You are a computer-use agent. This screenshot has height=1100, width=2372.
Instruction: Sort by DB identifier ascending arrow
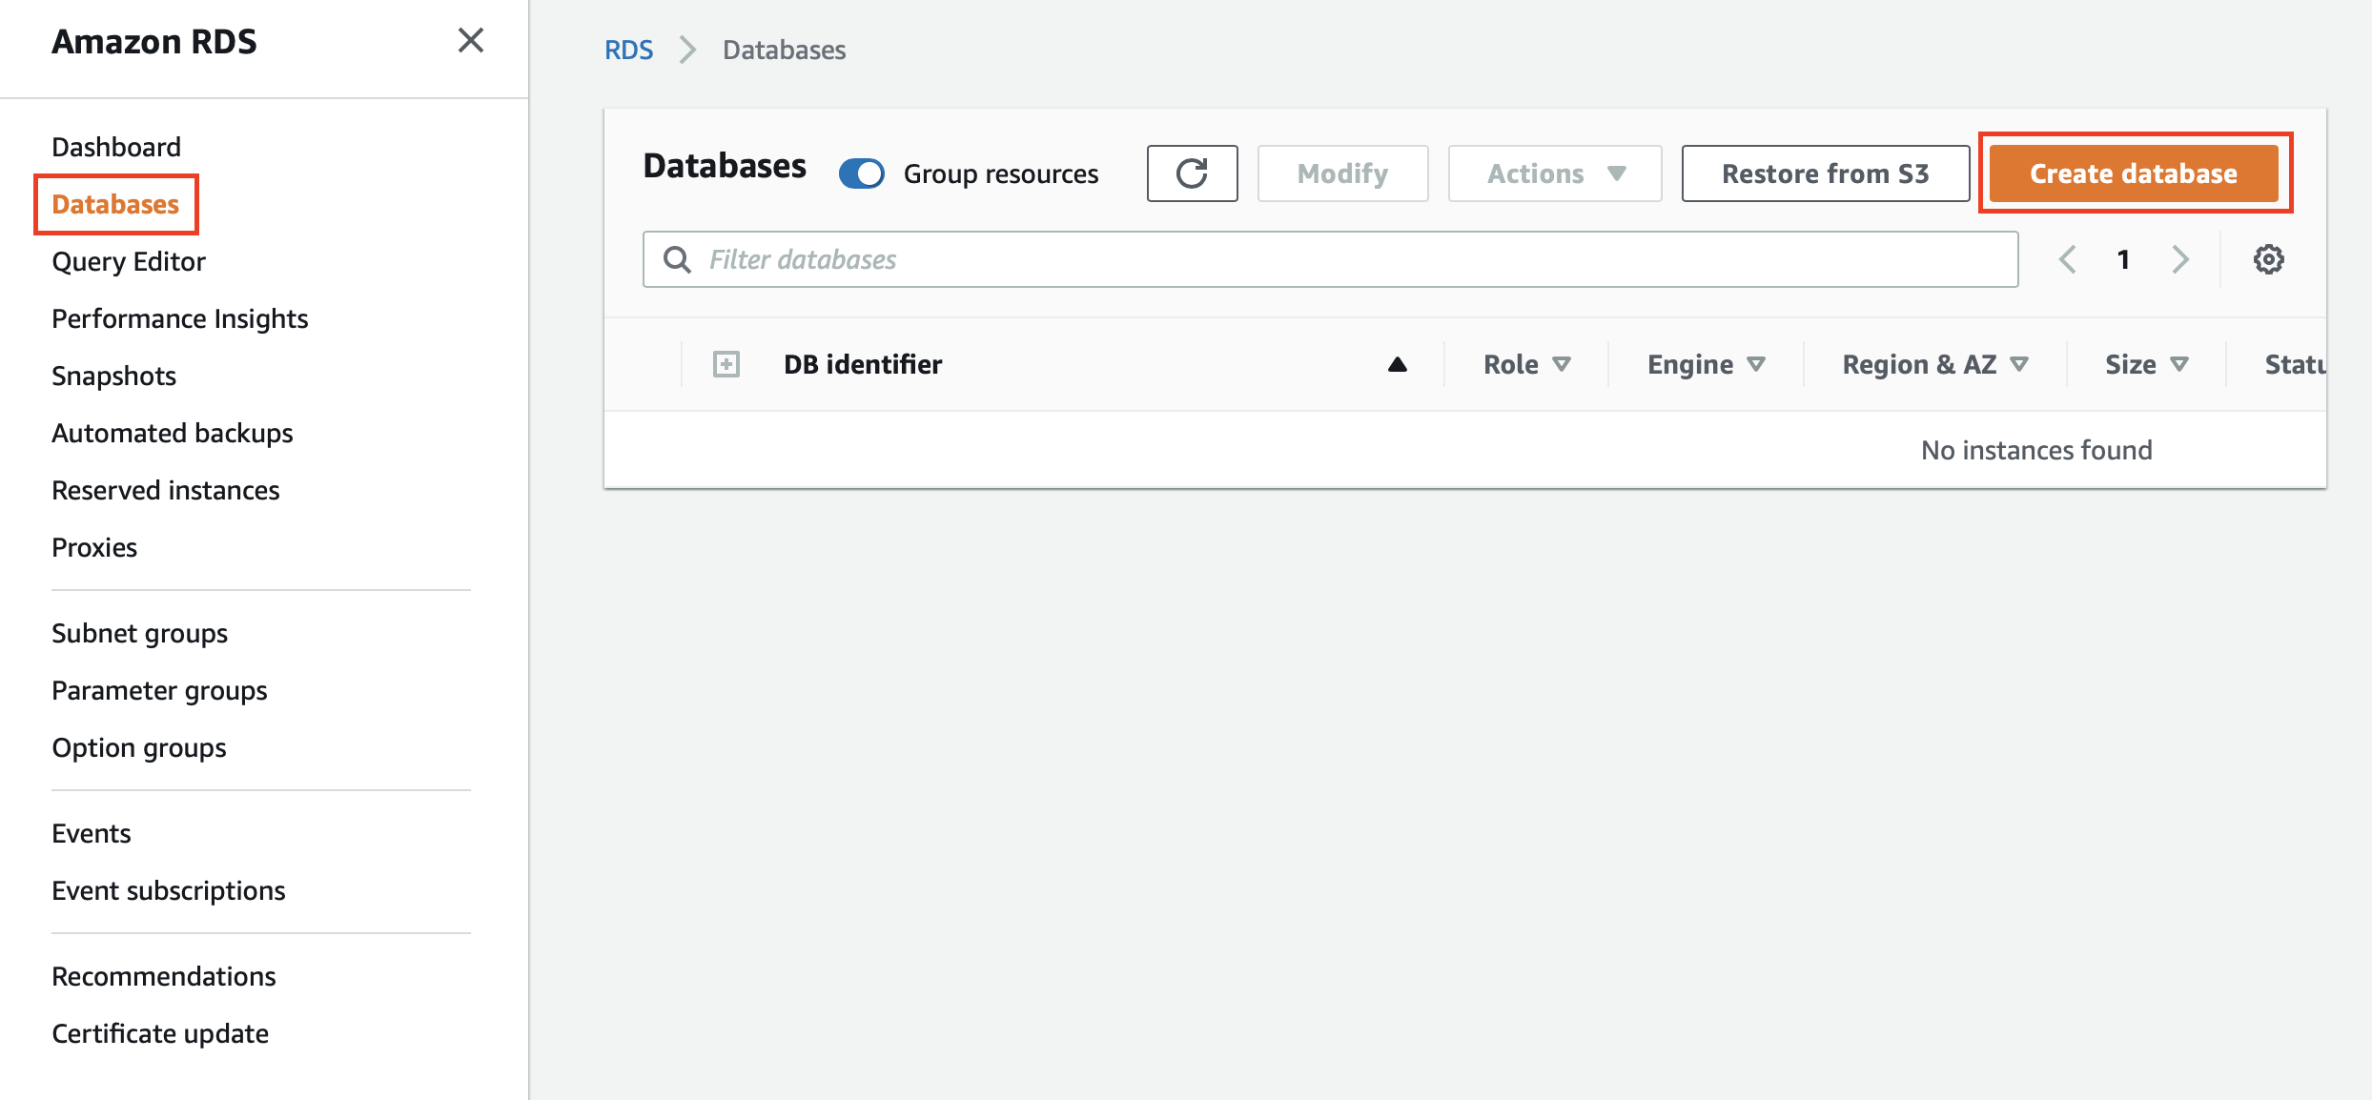point(1398,364)
